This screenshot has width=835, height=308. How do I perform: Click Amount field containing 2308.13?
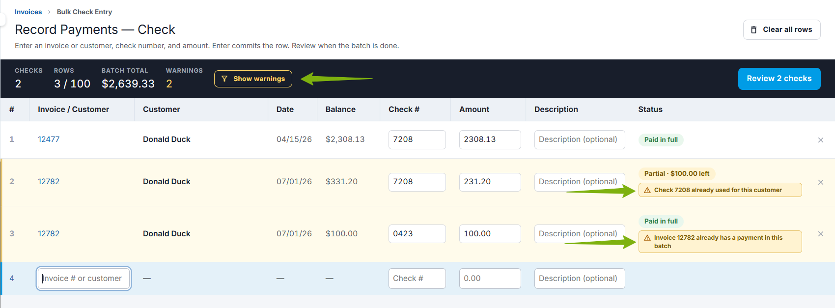[490, 140]
